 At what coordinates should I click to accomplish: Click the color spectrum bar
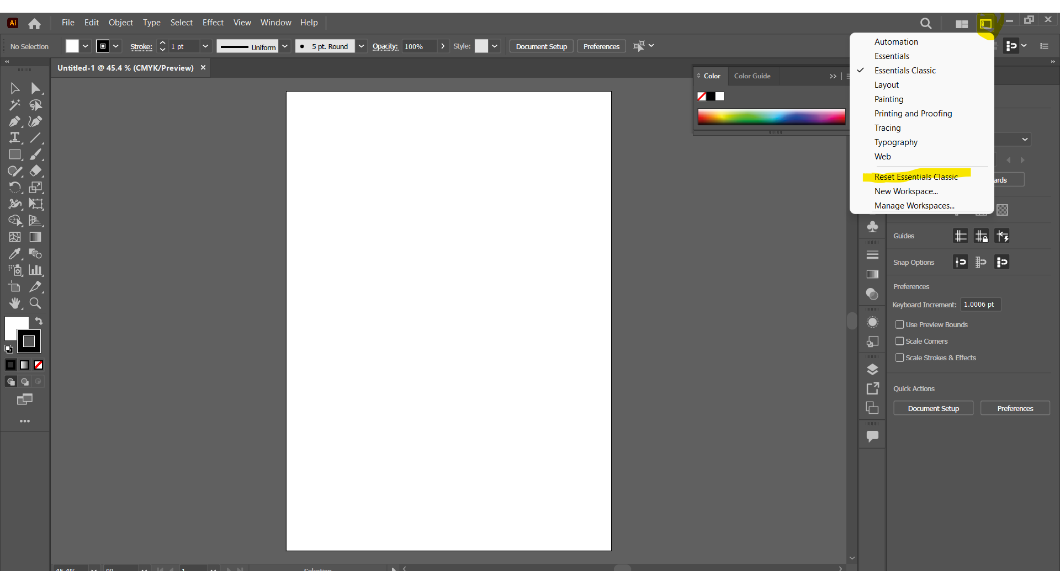771,117
